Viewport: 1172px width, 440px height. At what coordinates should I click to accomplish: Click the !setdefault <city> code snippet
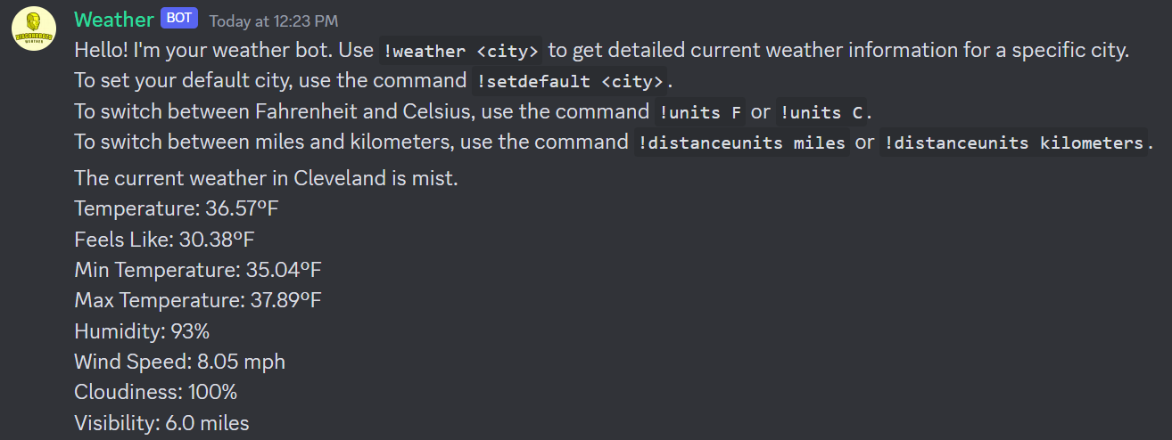pos(570,81)
